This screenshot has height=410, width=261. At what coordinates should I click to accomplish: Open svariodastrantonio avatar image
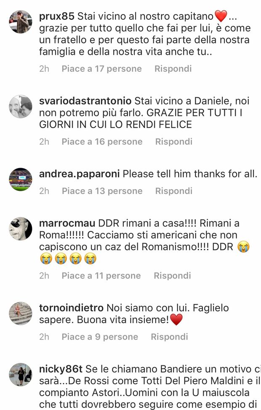(21, 107)
